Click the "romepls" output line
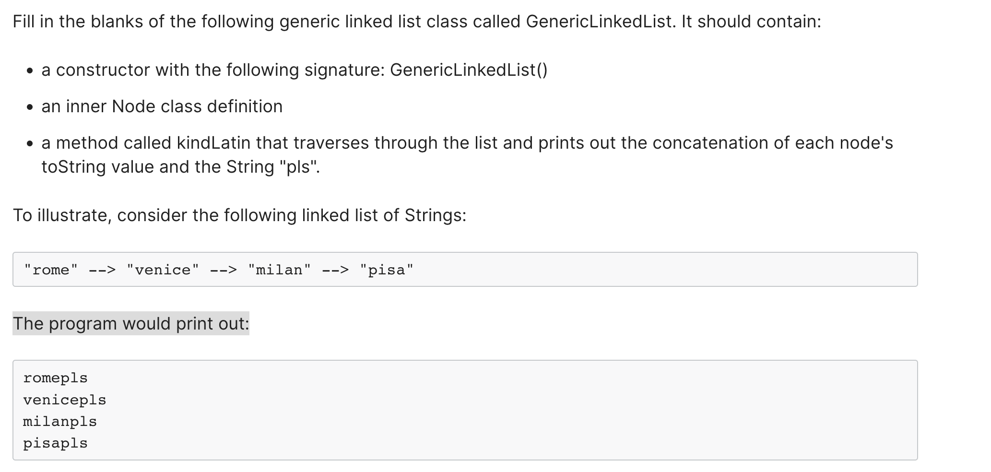 pos(56,378)
